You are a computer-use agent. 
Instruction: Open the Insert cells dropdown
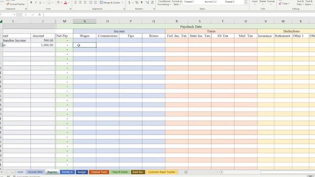click(255, 2)
